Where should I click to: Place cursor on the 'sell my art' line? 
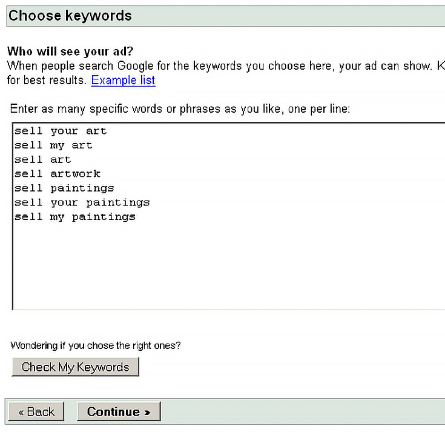click(53, 145)
